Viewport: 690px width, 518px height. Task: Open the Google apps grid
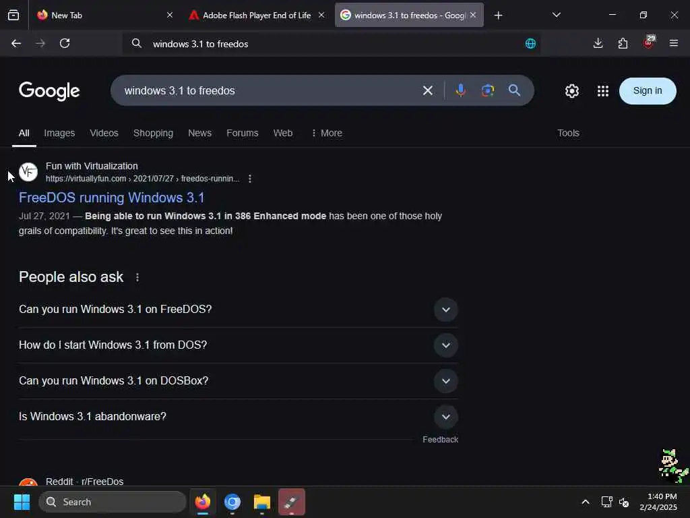pos(603,91)
